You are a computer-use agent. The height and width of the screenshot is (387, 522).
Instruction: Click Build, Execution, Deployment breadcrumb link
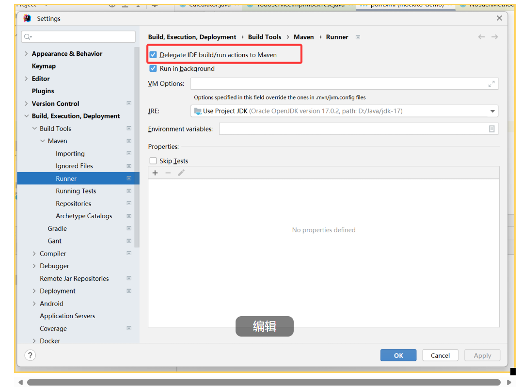point(192,37)
